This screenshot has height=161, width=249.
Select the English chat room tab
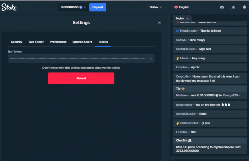(x=180, y=19)
